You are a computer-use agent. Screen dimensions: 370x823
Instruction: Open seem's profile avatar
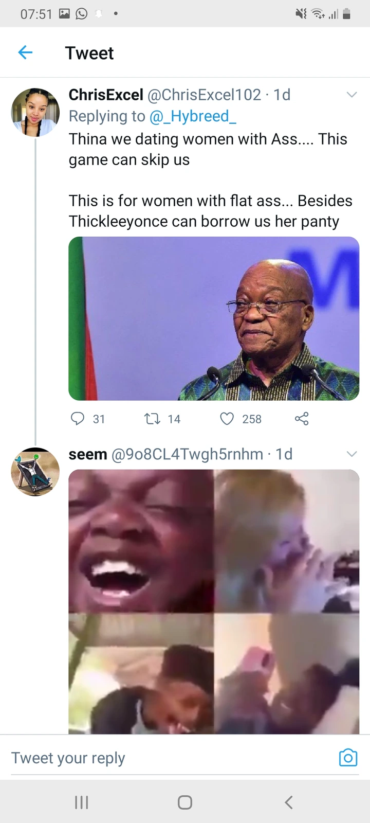coord(35,472)
